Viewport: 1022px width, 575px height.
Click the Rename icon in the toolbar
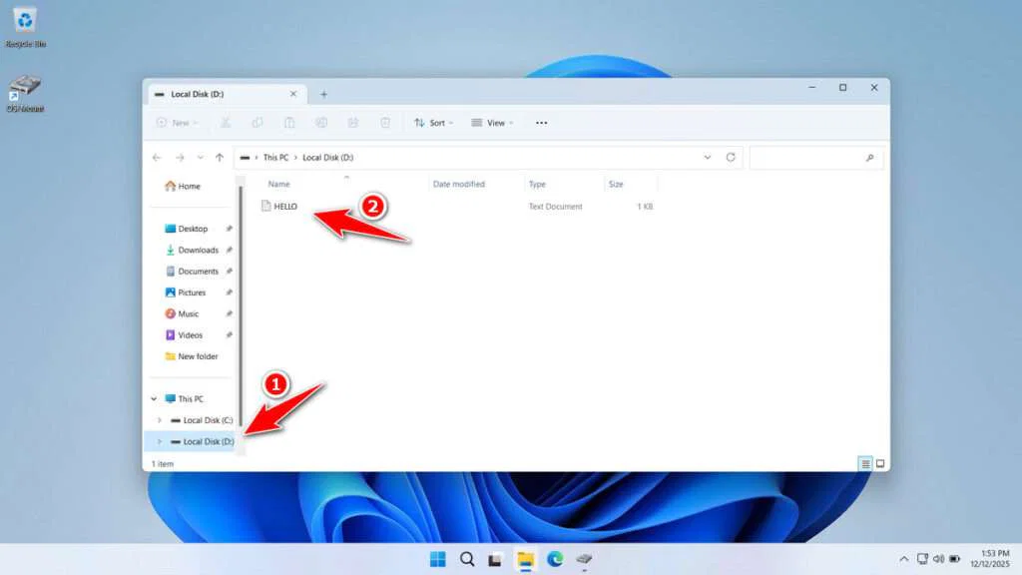(321, 122)
